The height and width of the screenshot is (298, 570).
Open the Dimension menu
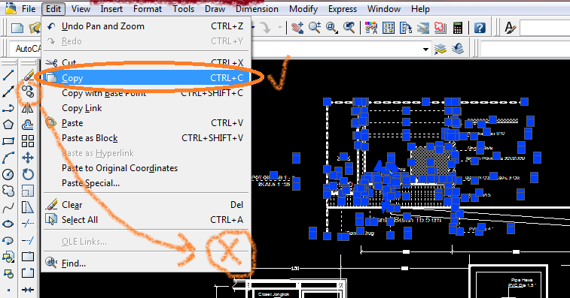257,9
